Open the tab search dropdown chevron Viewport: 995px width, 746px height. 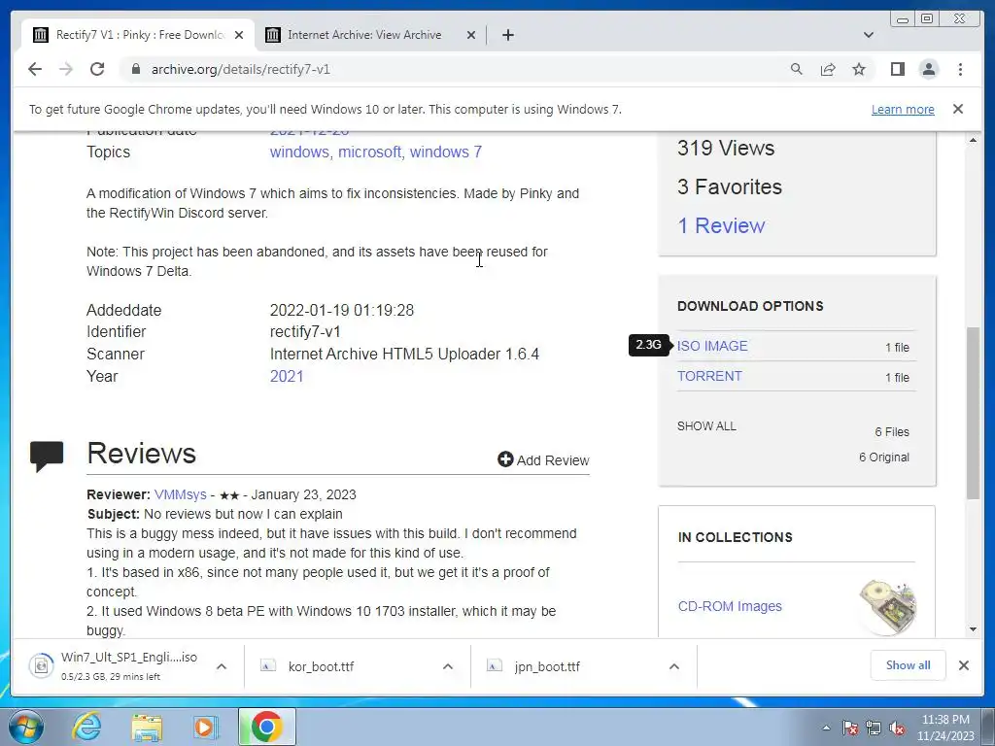[869, 35]
